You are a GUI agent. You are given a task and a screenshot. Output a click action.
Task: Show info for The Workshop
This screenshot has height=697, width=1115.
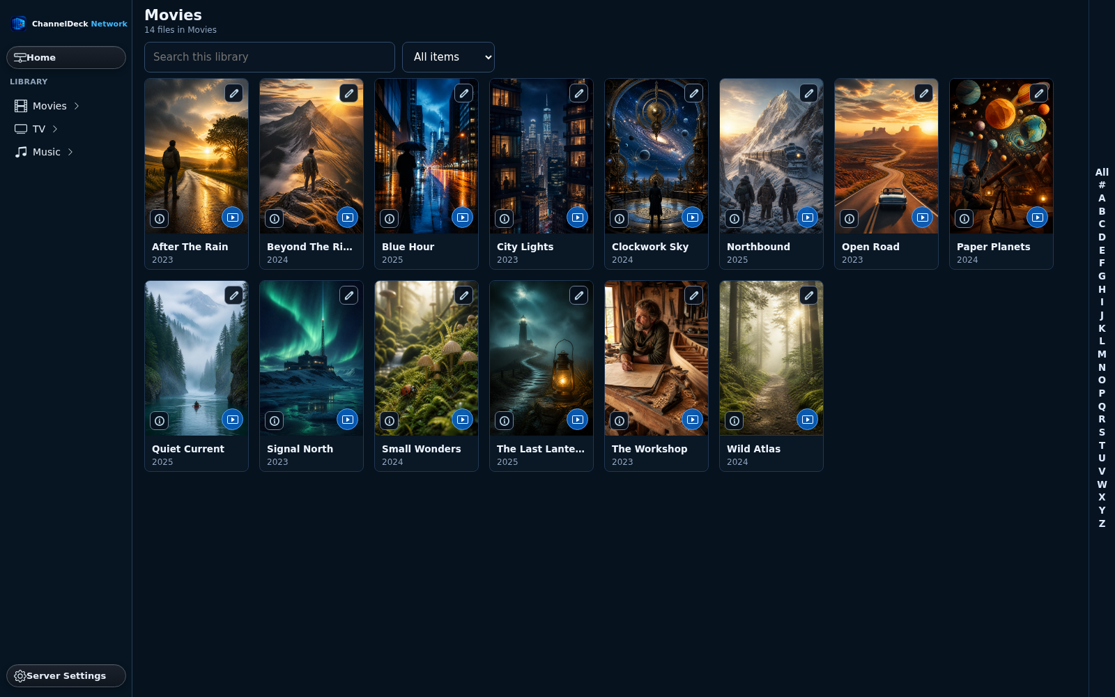click(x=620, y=421)
